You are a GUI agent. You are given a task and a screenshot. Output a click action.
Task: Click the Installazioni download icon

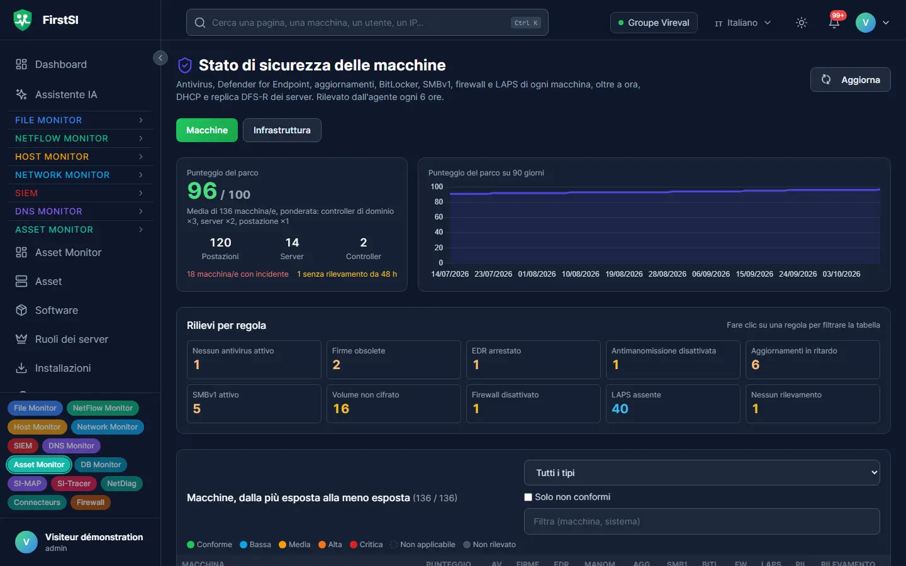(21, 368)
